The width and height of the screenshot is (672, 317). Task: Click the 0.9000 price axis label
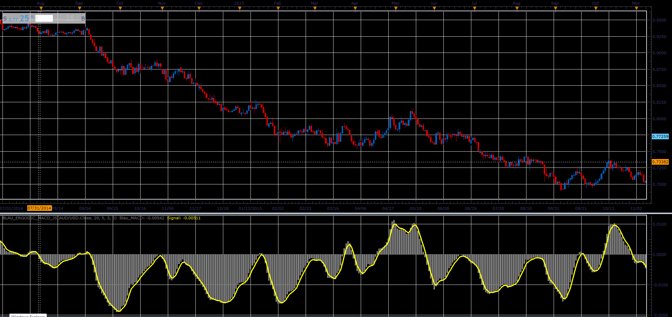(659, 53)
